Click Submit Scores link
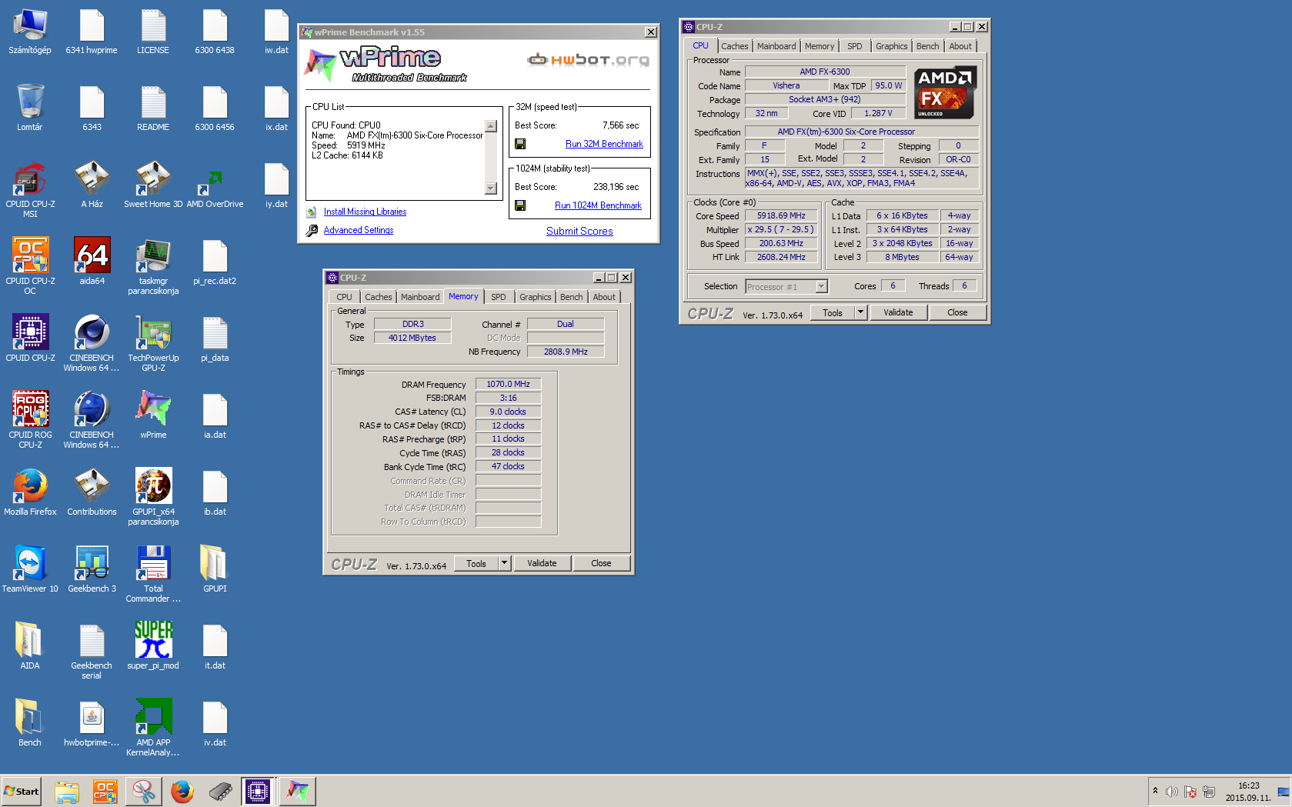This screenshot has height=807, width=1292. coord(579,231)
